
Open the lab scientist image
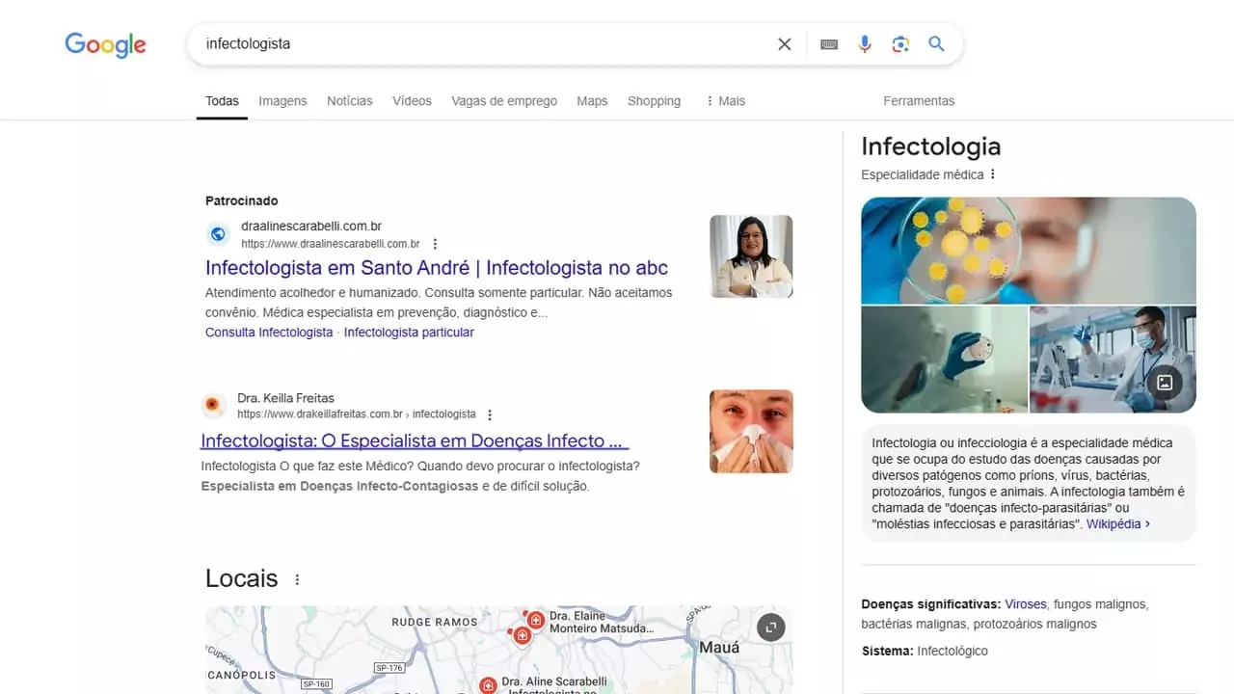(x=1113, y=360)
